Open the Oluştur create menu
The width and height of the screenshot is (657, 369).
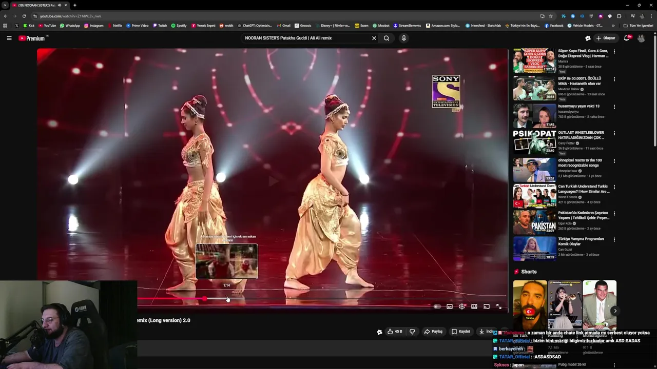606,38
